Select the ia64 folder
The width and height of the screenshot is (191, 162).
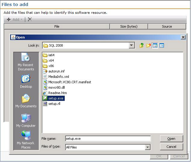click(49, 55)
